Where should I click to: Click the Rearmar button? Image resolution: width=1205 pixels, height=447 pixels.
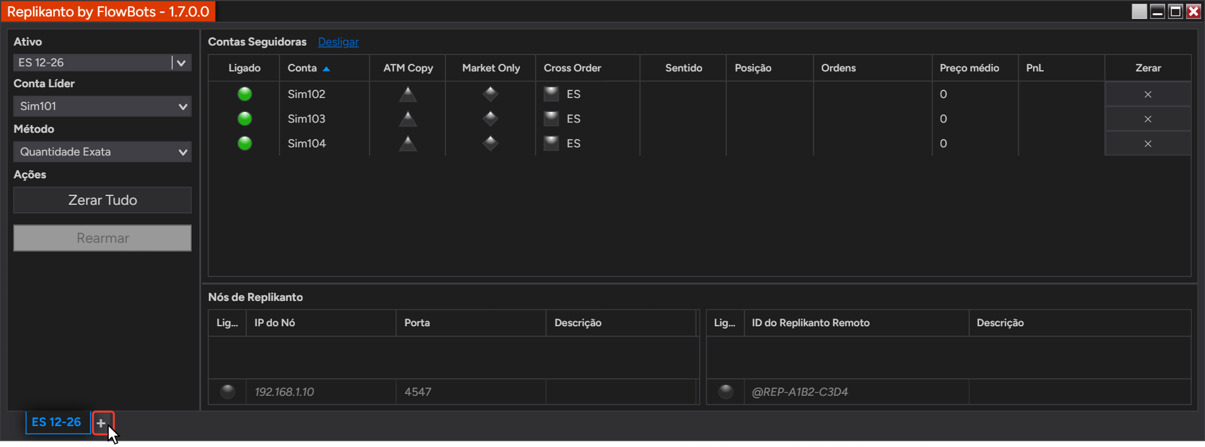[x=102, y=238]
